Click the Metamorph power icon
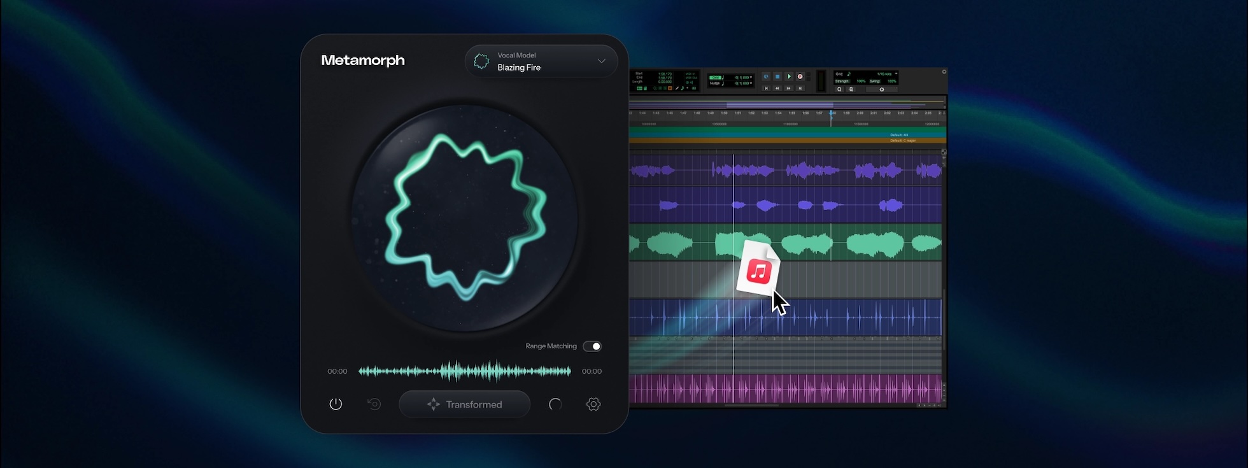The image size is (1248, 468). tap(336, 404)
